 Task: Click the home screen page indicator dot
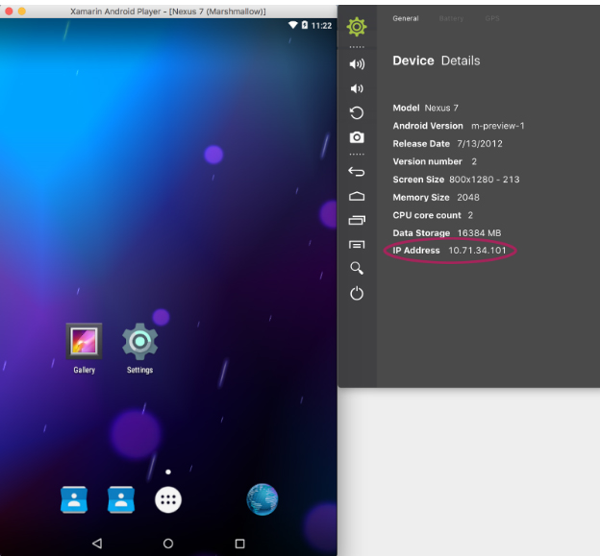[x=168, y=471]
